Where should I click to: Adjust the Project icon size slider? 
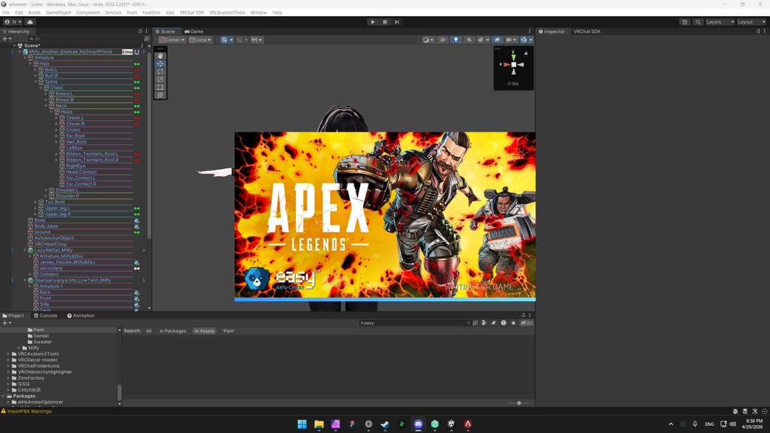click(x=518, y=403)
